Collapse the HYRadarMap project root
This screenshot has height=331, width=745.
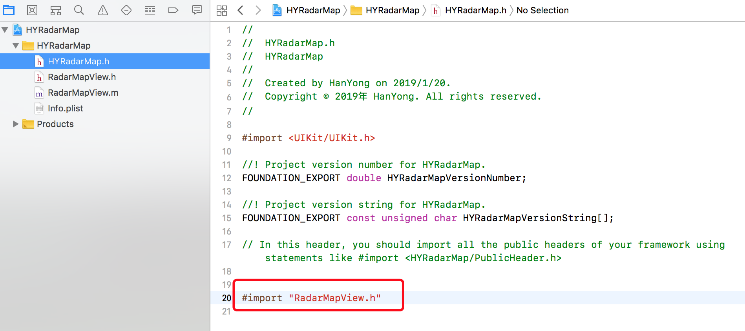tap(5, 30)
